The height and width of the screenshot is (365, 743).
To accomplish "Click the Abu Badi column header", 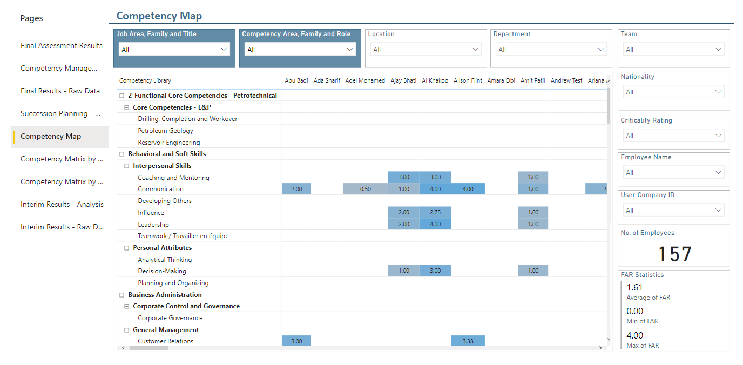I will [296, 80].
